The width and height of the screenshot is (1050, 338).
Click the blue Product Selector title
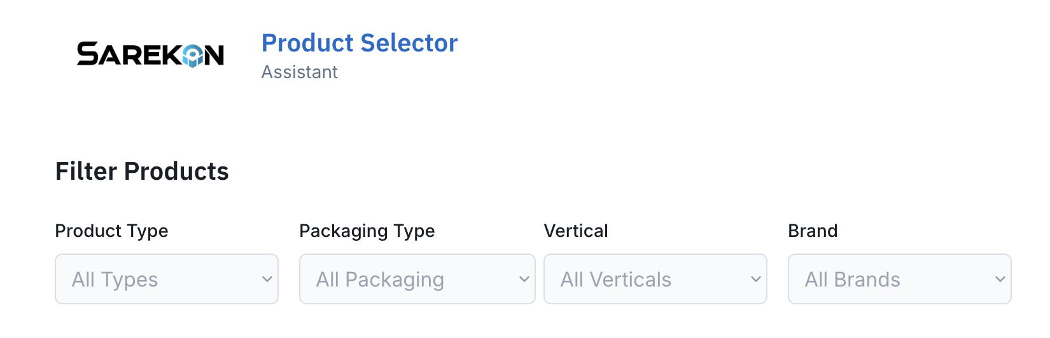click(360, 43)
